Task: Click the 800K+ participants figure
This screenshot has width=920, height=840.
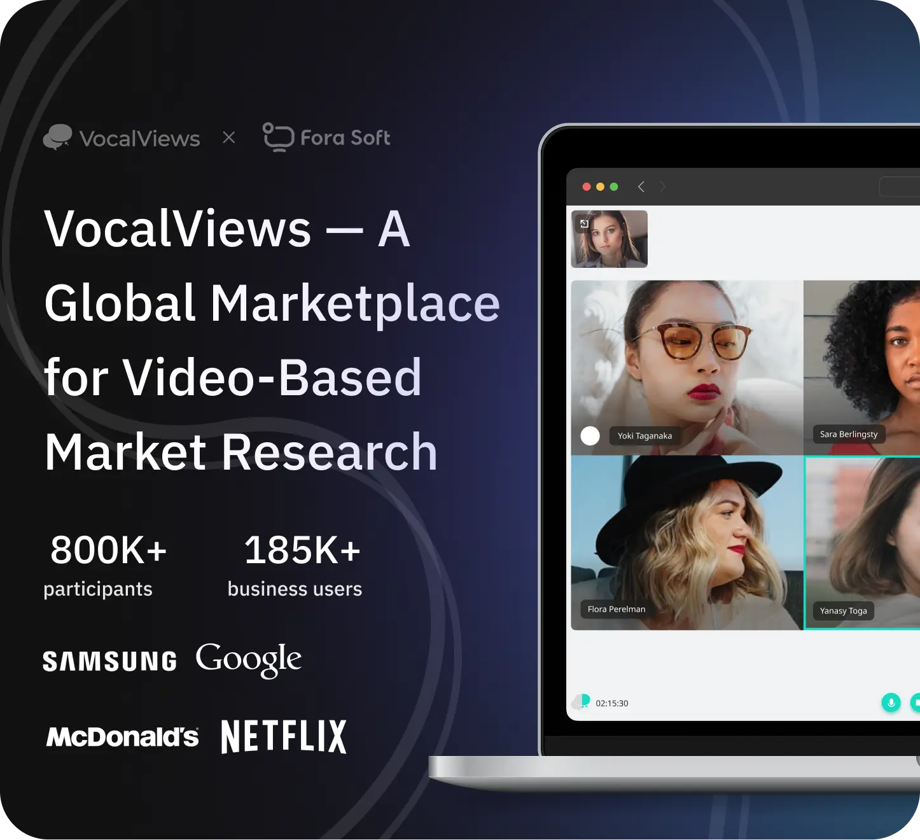Action: (106, 566)
